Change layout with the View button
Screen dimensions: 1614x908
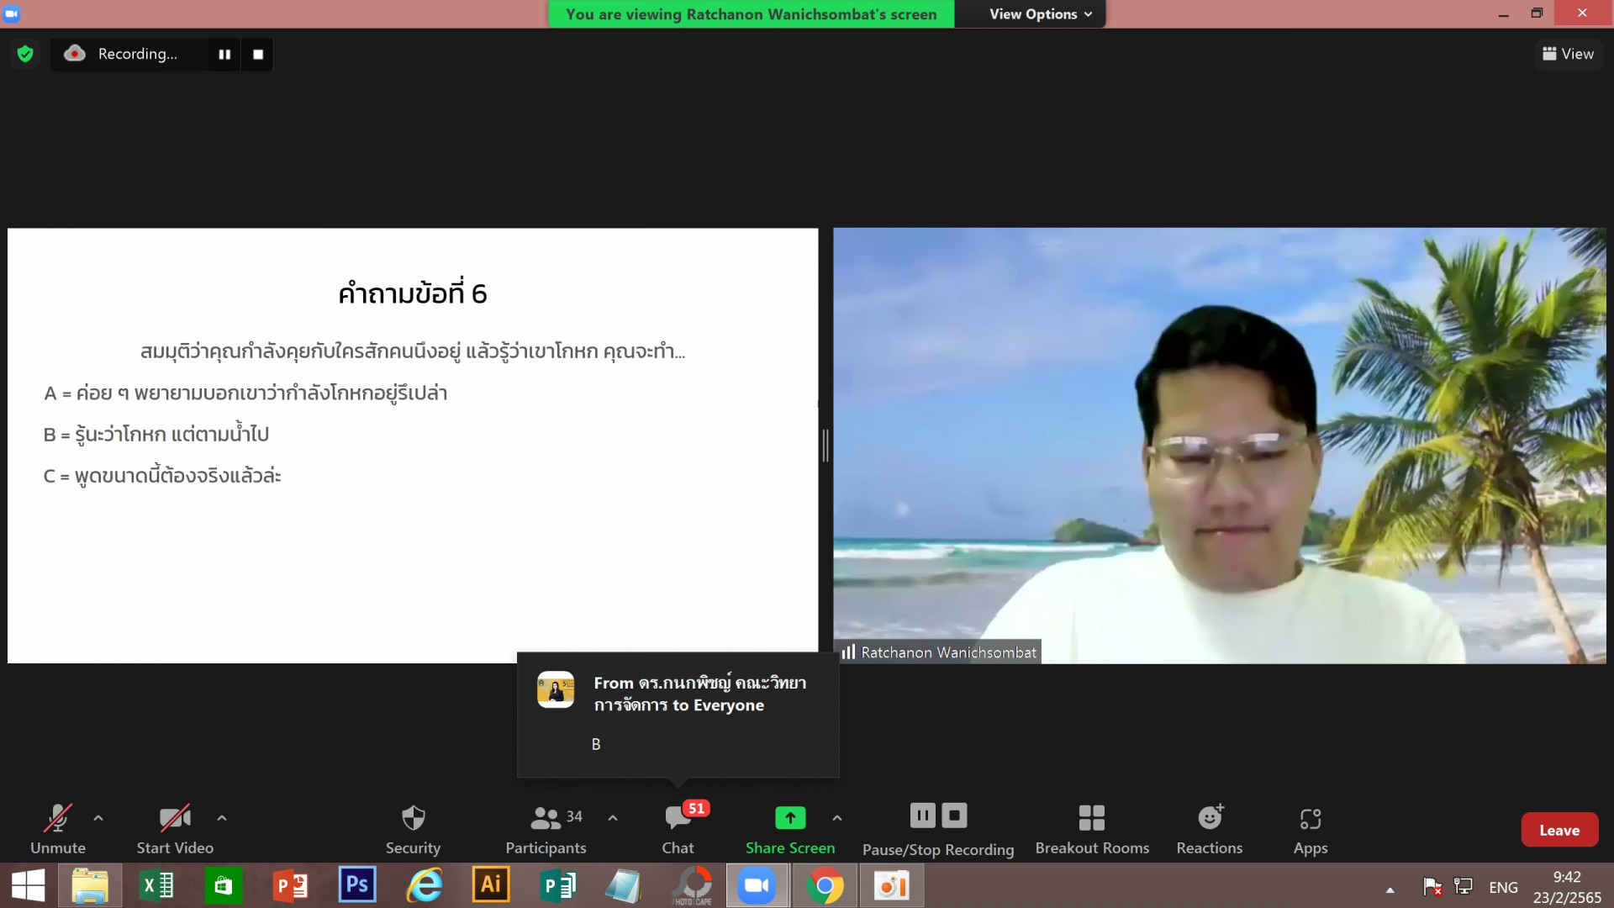coord(1569,54)
